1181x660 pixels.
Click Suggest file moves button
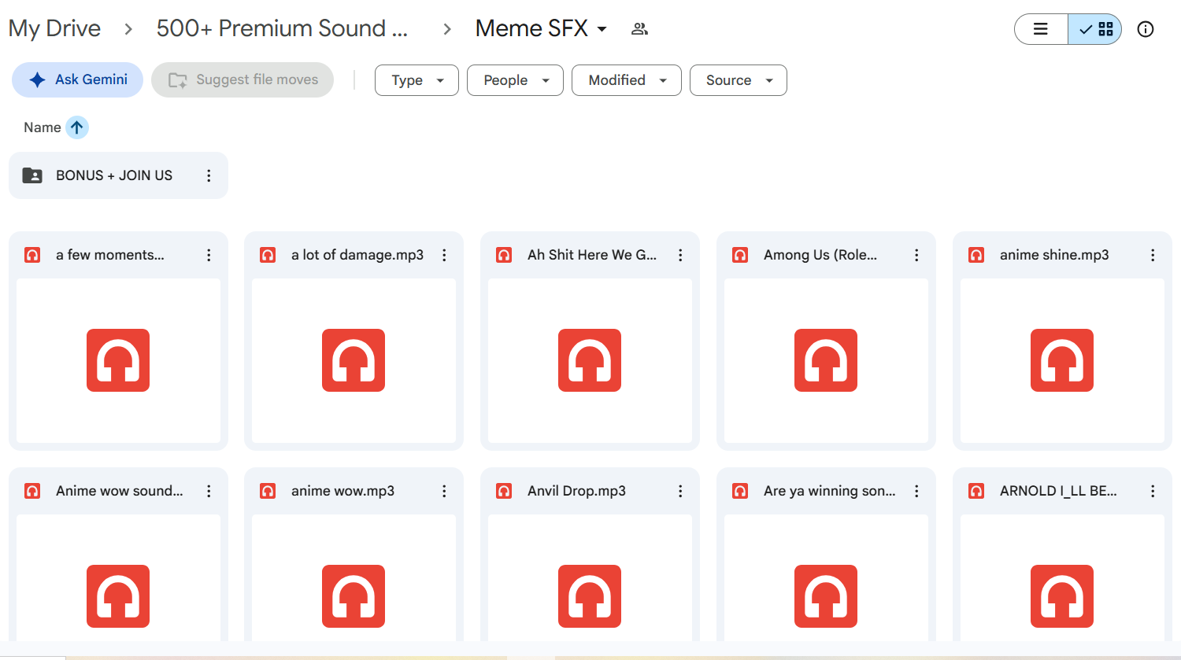click(x=242, y=80)
